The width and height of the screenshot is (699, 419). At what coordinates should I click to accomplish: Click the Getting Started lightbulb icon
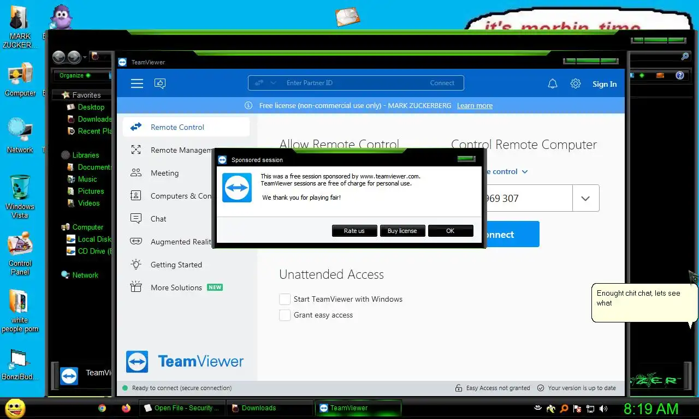[x=136, y=265]
